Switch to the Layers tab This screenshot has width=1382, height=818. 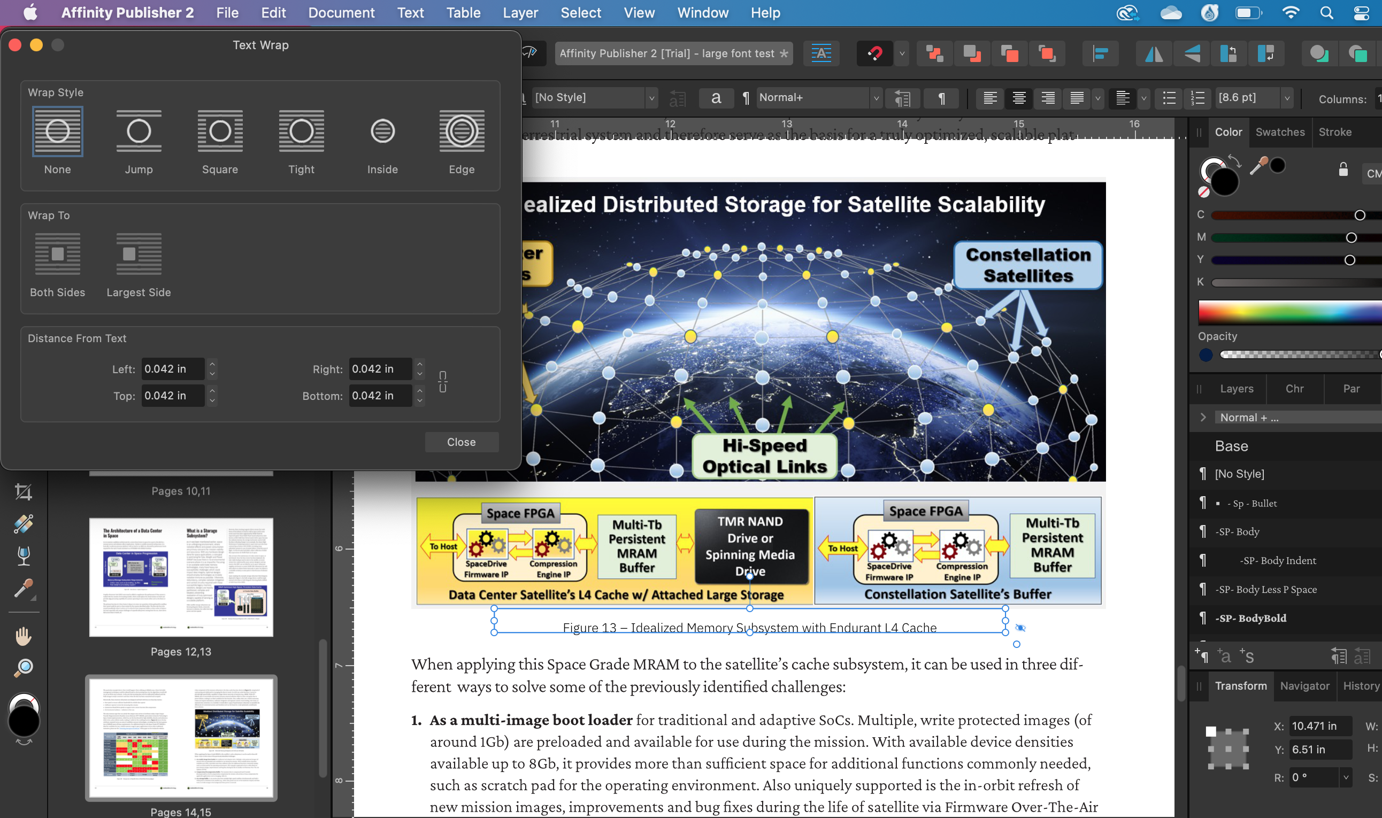pyautogui.click(x=1236, y=389)
